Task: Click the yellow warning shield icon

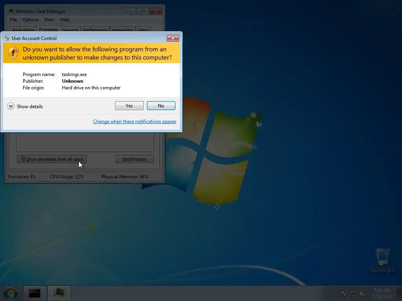Action: 13,53
